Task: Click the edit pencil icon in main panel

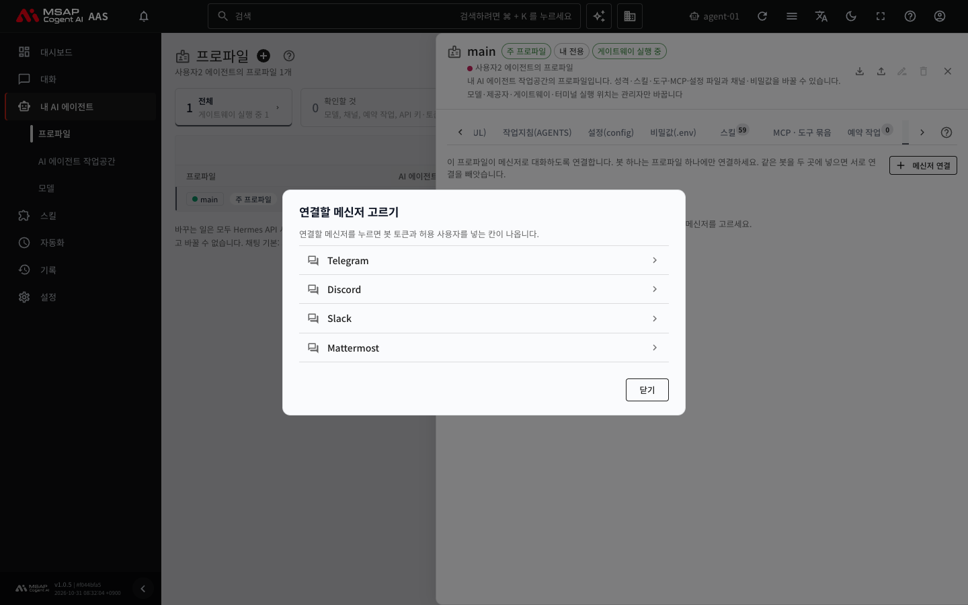Action: click(x=902, y=71)
